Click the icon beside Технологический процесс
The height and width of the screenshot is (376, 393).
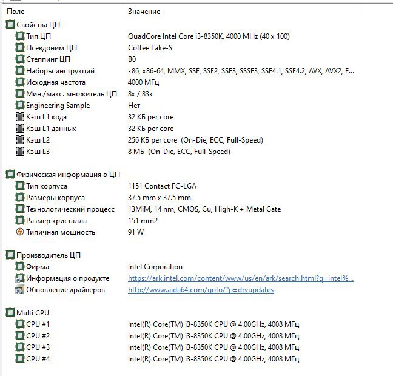click(20, 209)
